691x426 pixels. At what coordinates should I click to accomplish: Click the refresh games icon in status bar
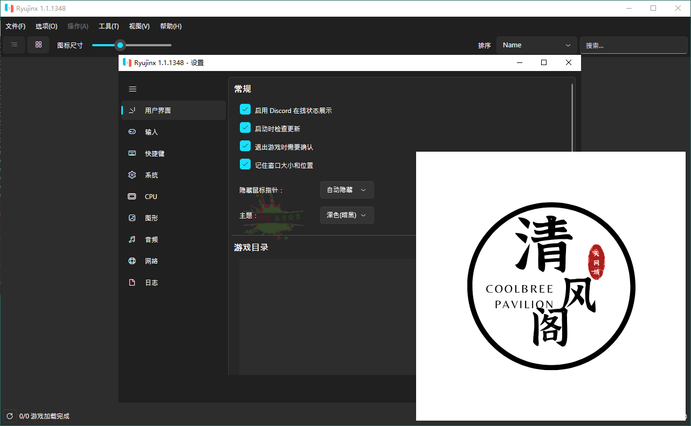pyautogui.click(x=10, y=416)
